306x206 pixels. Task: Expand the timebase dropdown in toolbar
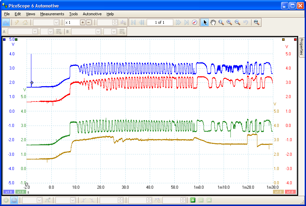(56, 22)
